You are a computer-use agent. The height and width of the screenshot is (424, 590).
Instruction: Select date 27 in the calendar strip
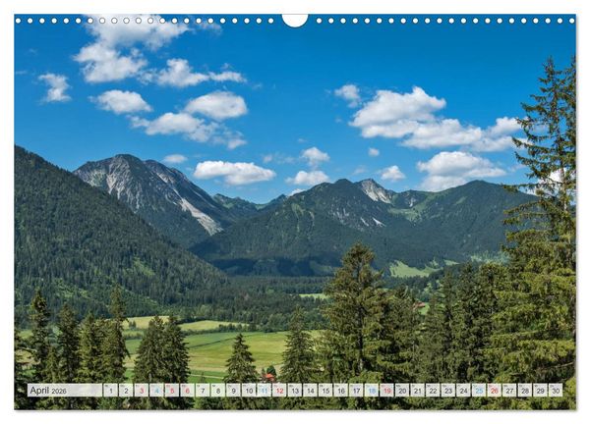[x=509, y=391]
